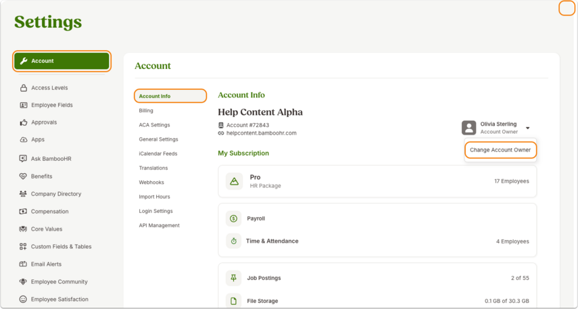Click the ID card icon for Employee Fields
The height and width of the screenshot is (309, 578).
pos(24,105)
